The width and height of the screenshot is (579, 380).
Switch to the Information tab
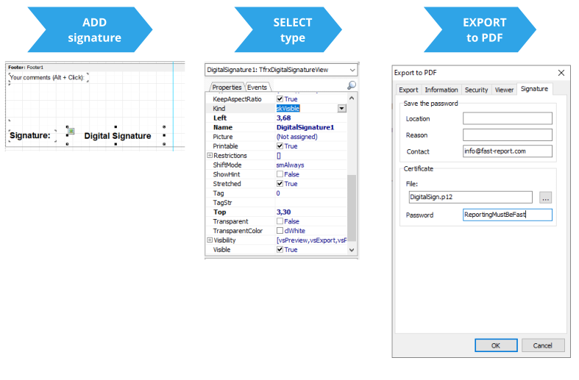tap(441, 90)
